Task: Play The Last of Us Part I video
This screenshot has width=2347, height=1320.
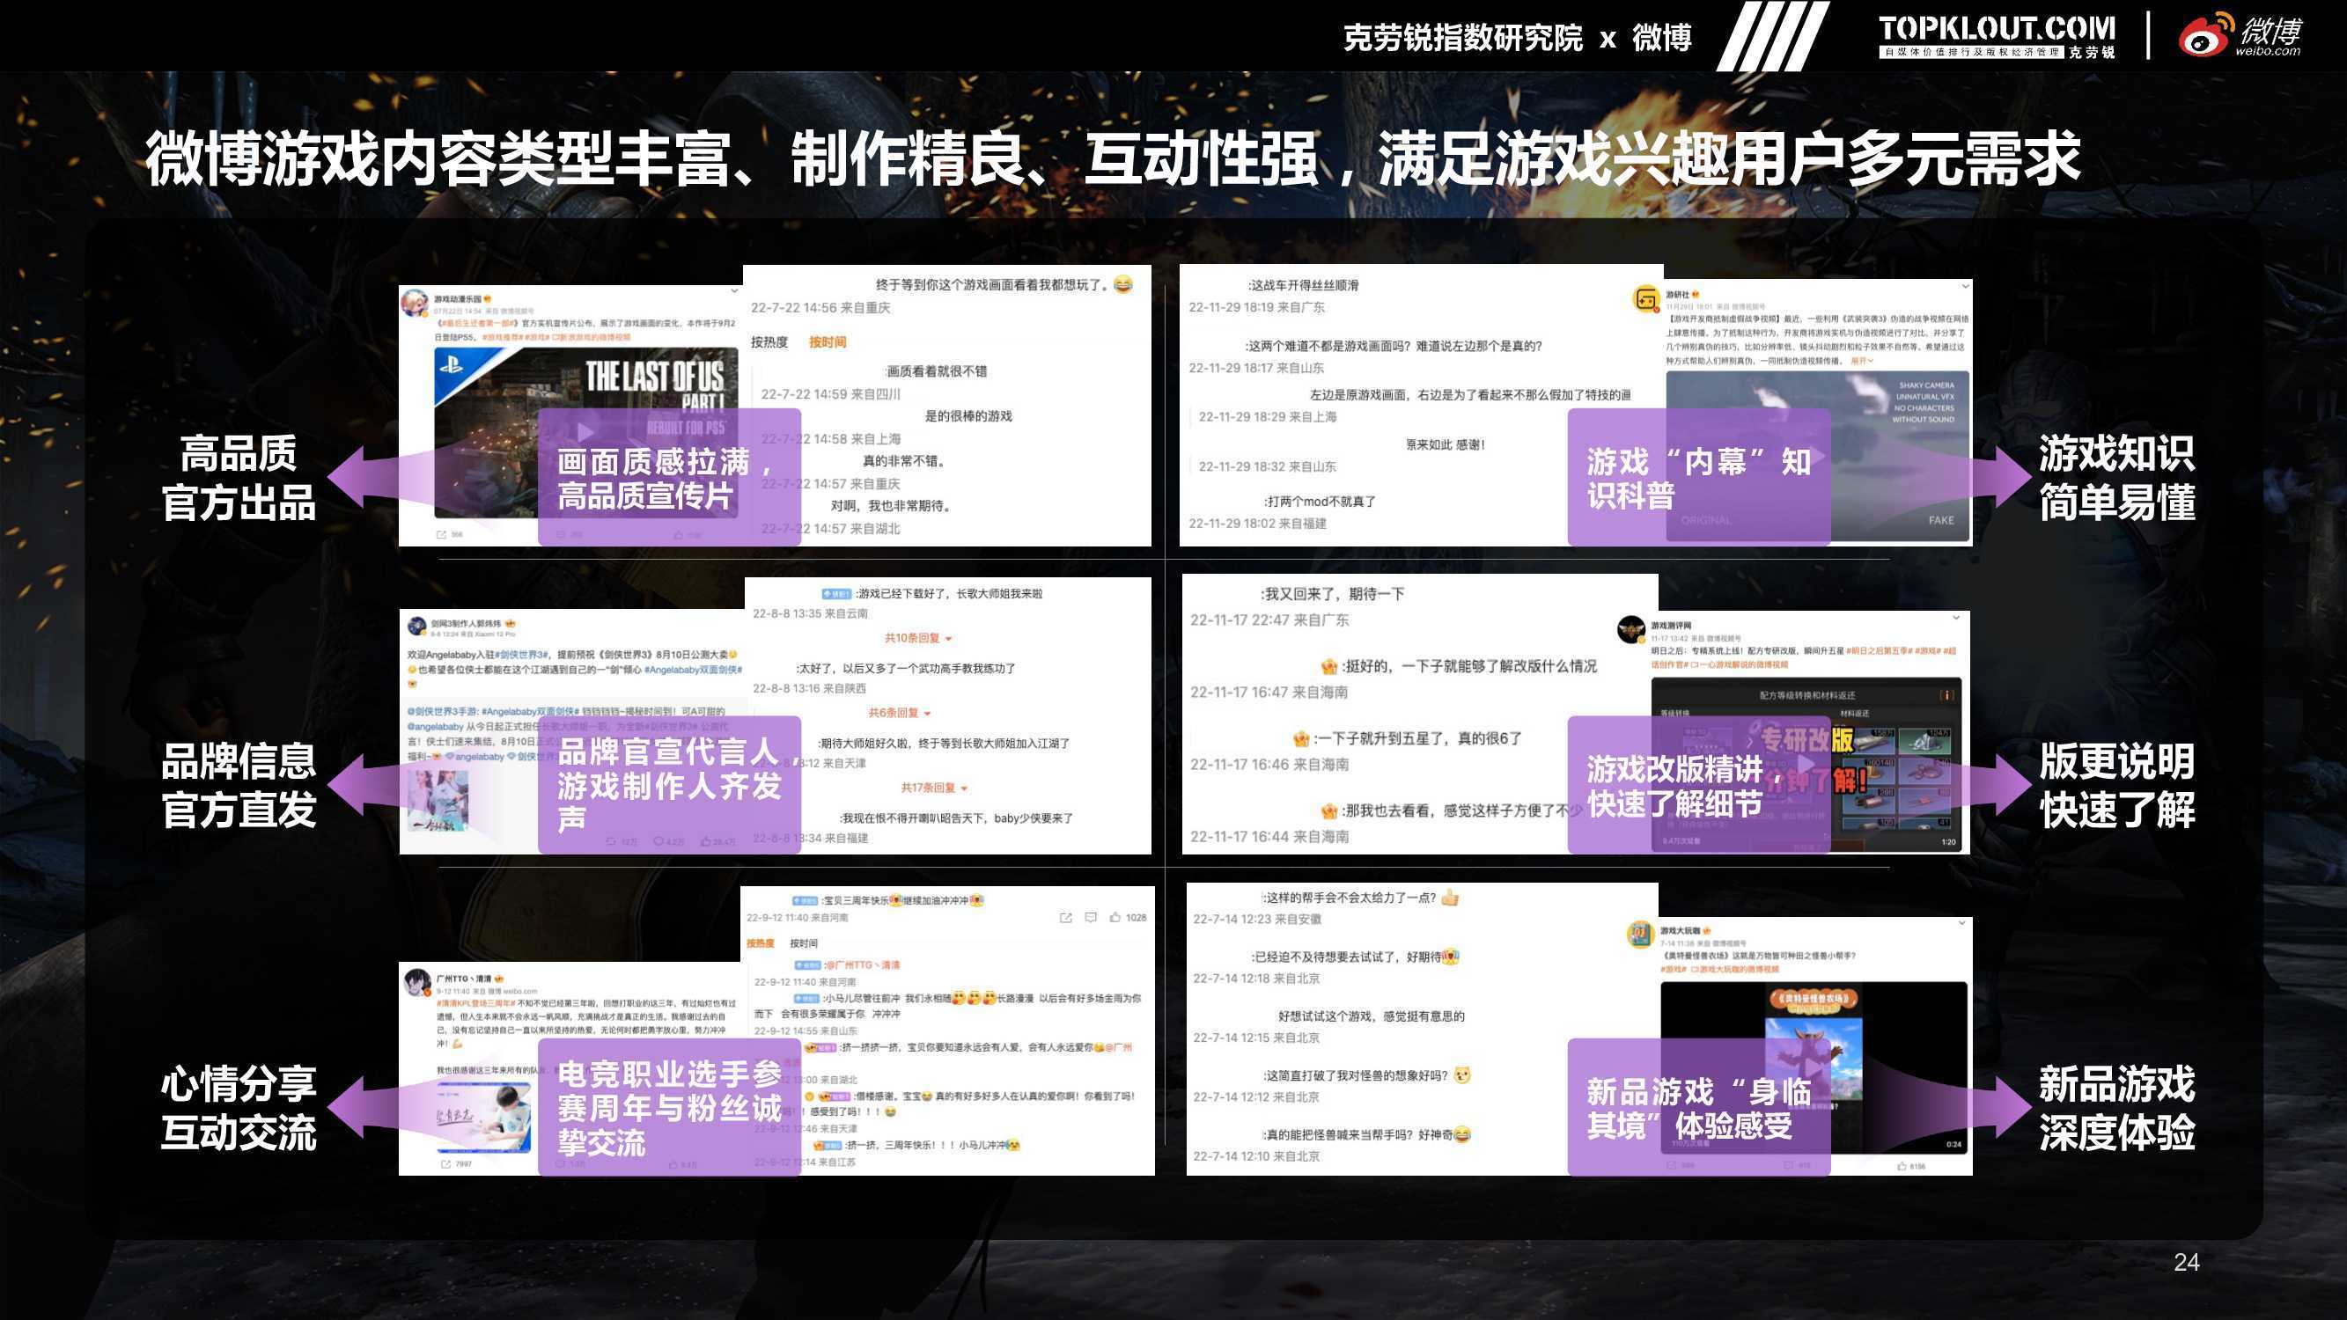Action: click(585, 431)
